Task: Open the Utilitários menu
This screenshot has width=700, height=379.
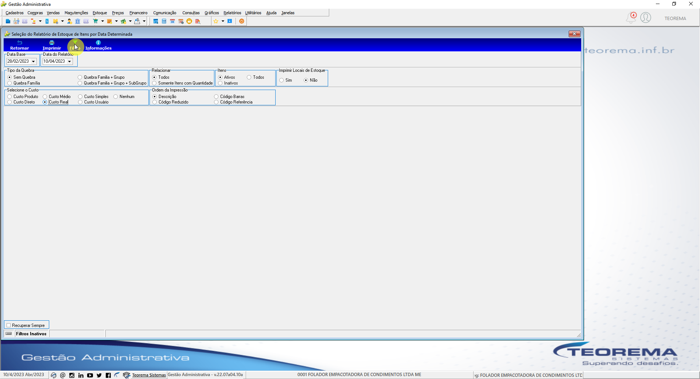Action: click(253, 13)
